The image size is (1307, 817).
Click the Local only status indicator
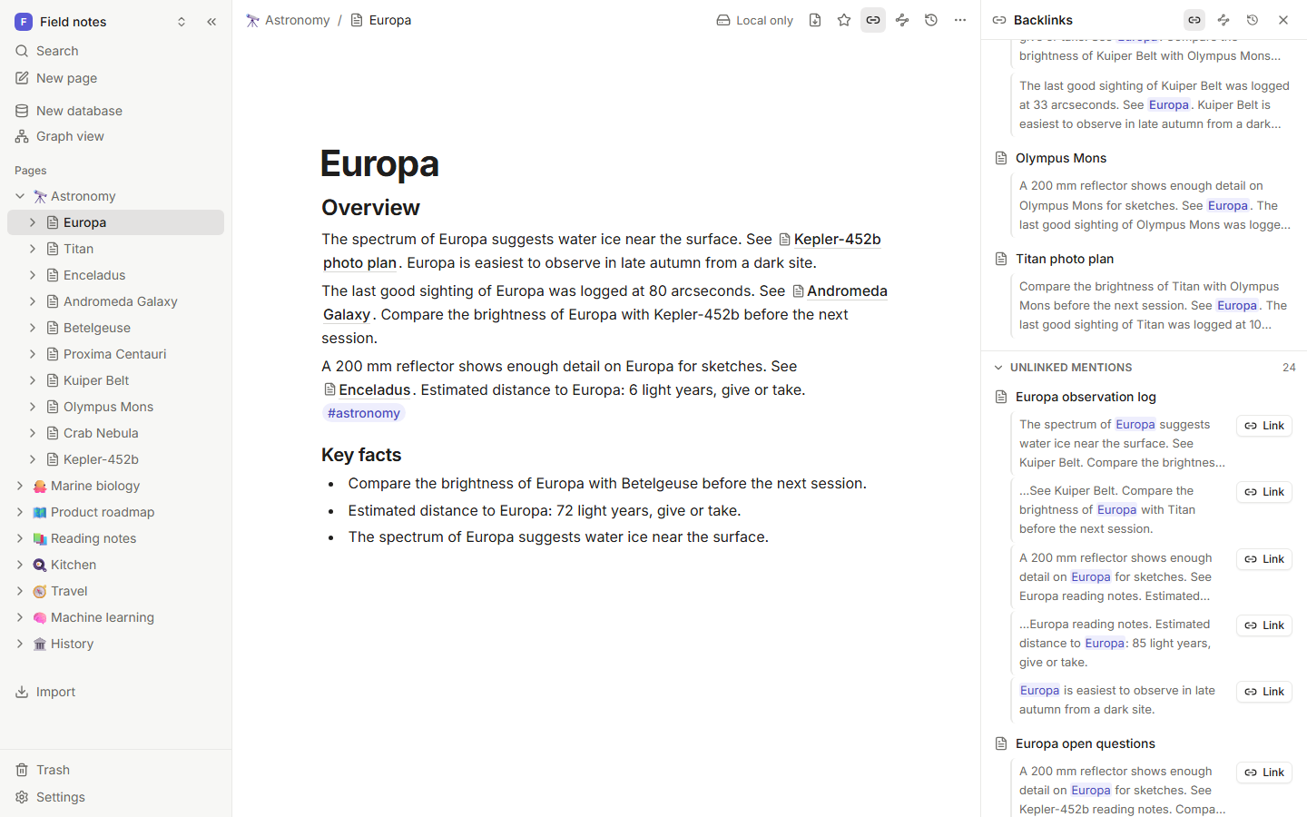tap(754, 20)
